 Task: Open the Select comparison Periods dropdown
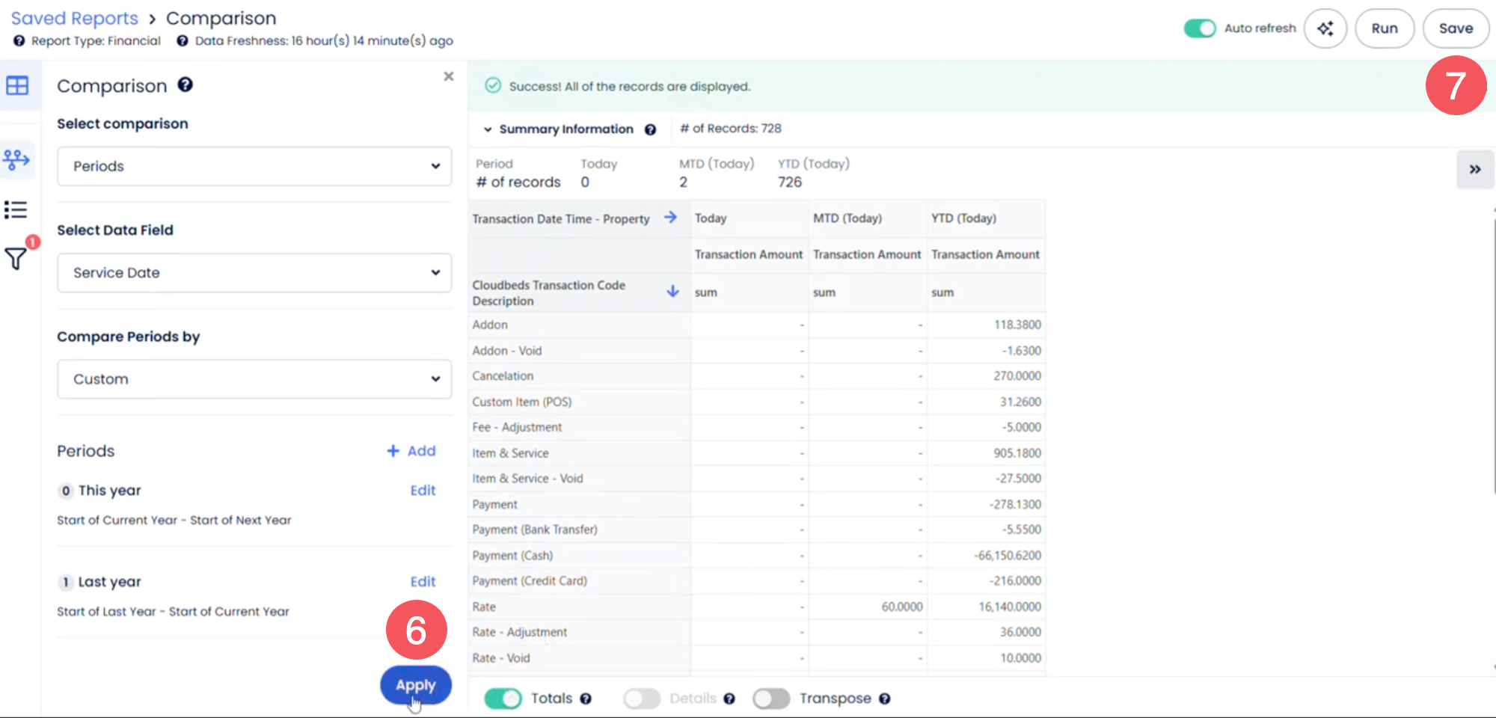point(254,166)
